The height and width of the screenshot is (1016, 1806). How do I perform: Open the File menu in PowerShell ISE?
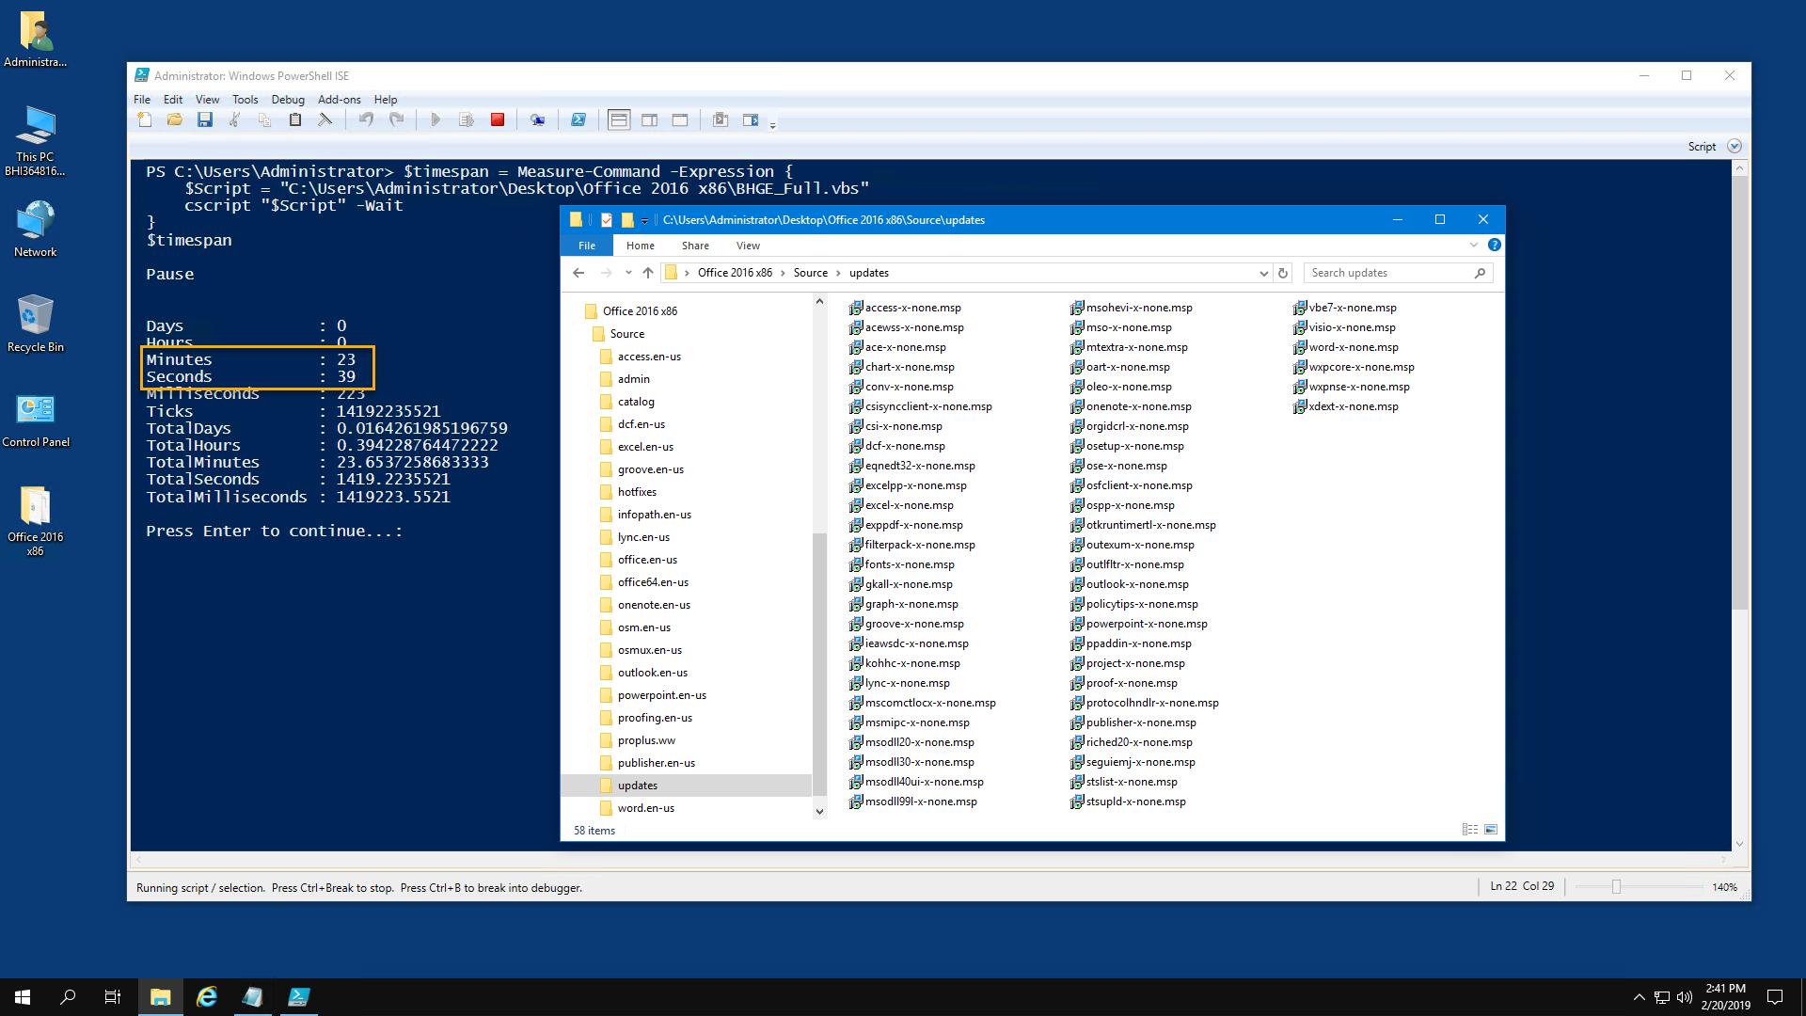click(x=142, y=99)
